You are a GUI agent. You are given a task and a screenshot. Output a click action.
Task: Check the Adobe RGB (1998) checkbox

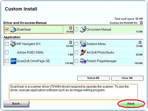(x=7, y=52)
